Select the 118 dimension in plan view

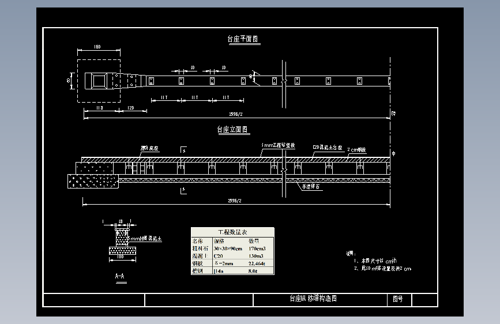point(100,108)
